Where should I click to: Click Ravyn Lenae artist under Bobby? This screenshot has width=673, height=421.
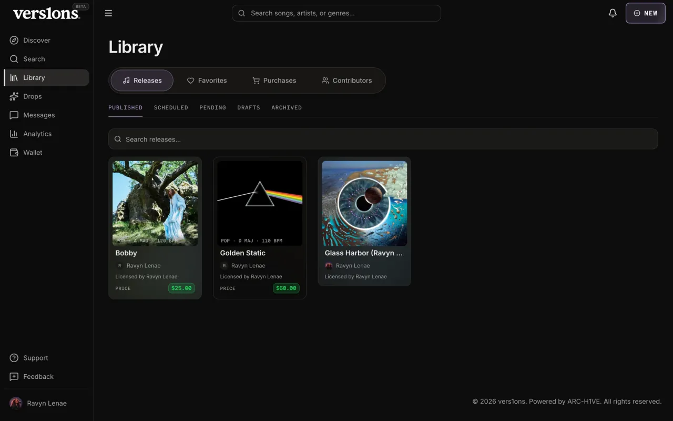click(x=144, y=266)
